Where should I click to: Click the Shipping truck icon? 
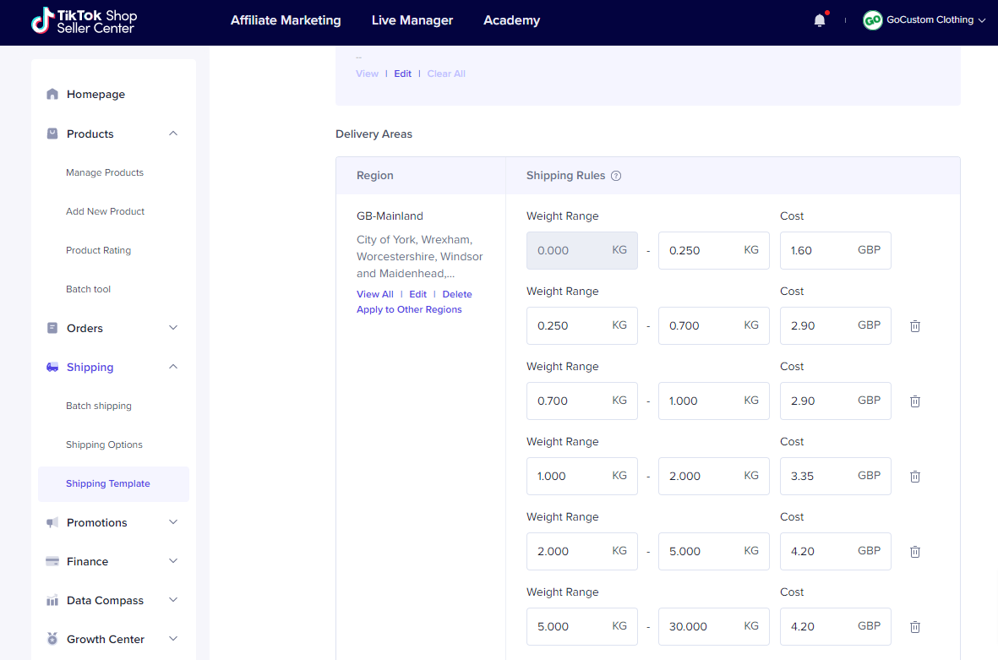[x=52, y=368]
